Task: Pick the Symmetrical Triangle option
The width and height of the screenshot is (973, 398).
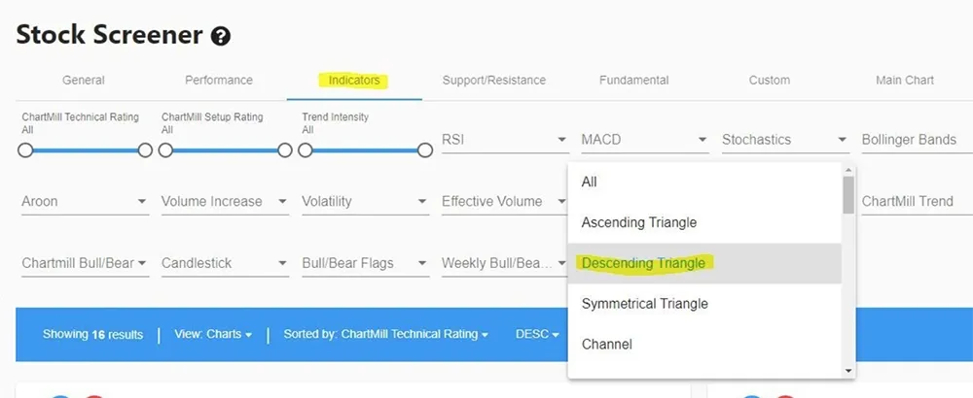Action: click(x=645, y=304)
